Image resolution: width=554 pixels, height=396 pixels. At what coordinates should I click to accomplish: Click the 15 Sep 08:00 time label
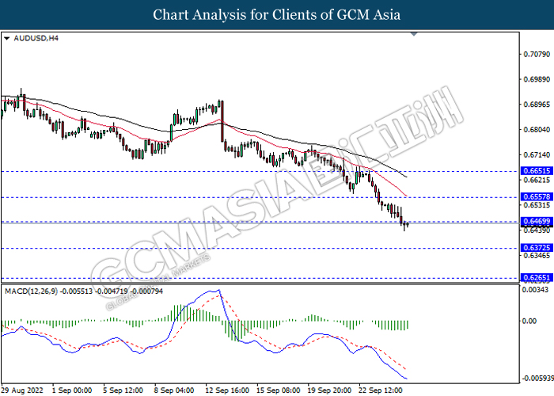point(279,390)
